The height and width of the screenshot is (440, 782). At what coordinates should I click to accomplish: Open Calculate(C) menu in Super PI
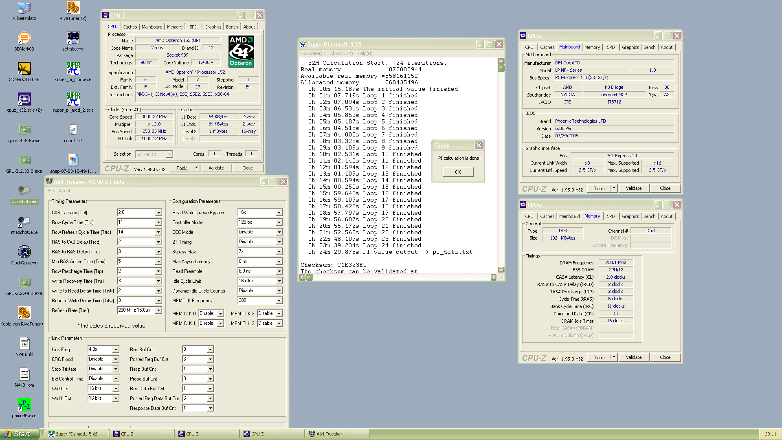point(313,53)
